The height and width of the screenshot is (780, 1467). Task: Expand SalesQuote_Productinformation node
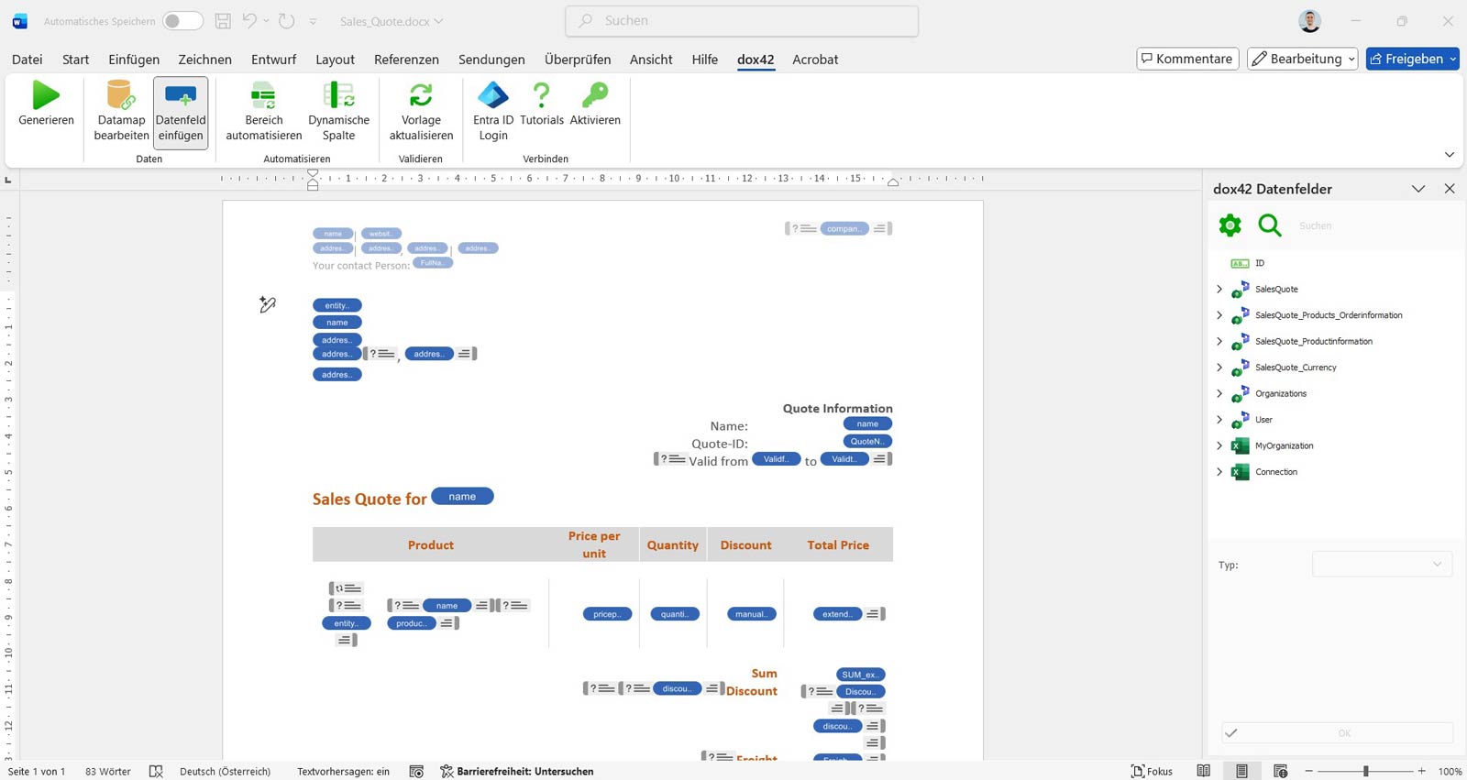1219,342
